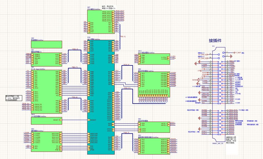The height and width of the screenshot is (159, 263).
Task: Select the SB7 PWM output sheet symbol
Action: click(101, 22)
